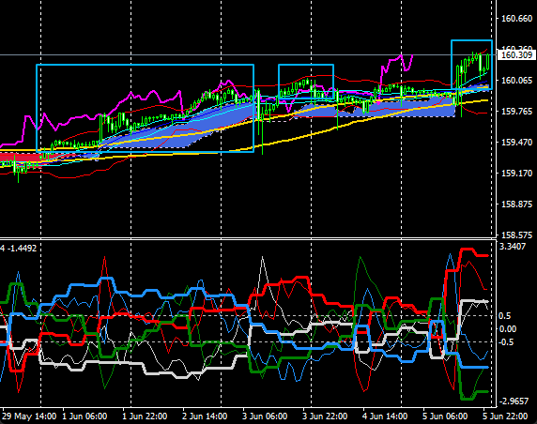Click the 158.875 price scale label
This screenshot has height=424, width=537.
click(516, 204)
